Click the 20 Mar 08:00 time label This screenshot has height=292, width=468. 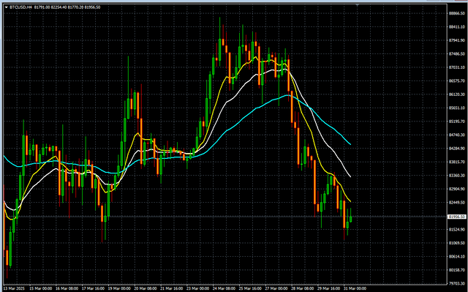(x=146, y=289)
